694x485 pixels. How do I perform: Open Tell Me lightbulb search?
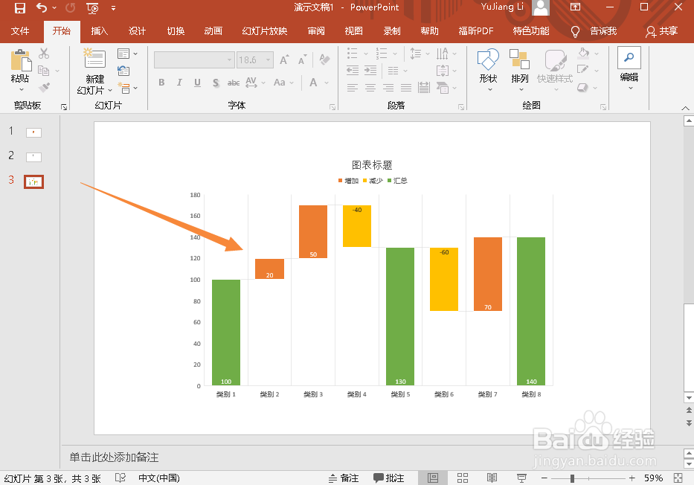575,31
